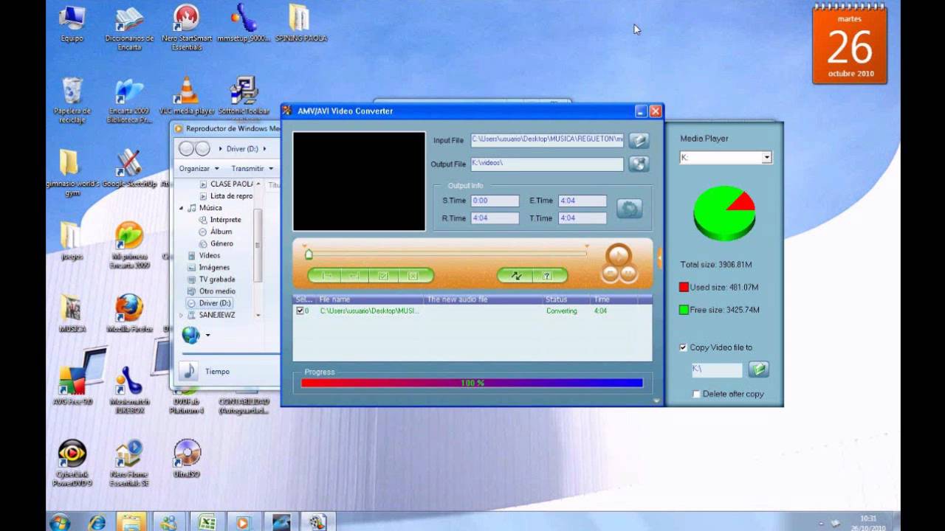
Task: Click the S.Time field
Action: tap(495, 201)
